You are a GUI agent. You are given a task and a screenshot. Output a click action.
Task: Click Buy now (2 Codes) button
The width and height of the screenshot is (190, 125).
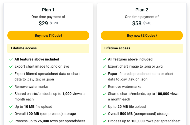(x=142, y=35)
